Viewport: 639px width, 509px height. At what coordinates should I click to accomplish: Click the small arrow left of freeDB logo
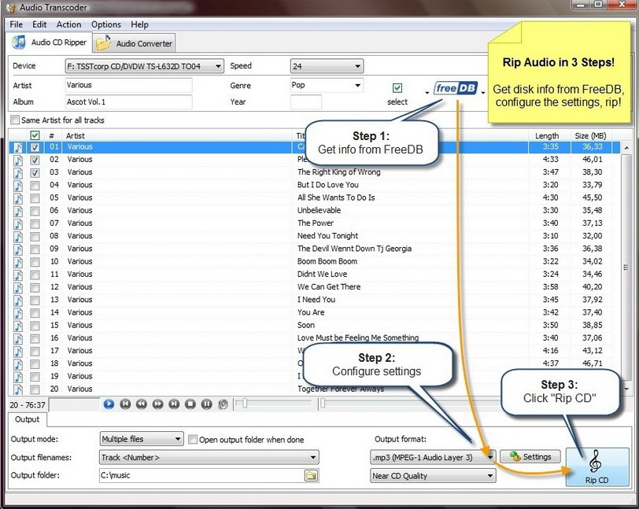[x=427, y=93]
